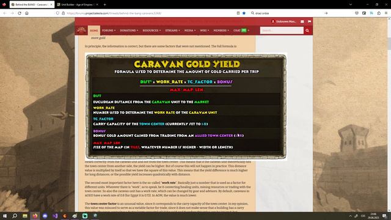Open the Windows Start menu
This screenshot has height=220, width=391.
point(5,216)
